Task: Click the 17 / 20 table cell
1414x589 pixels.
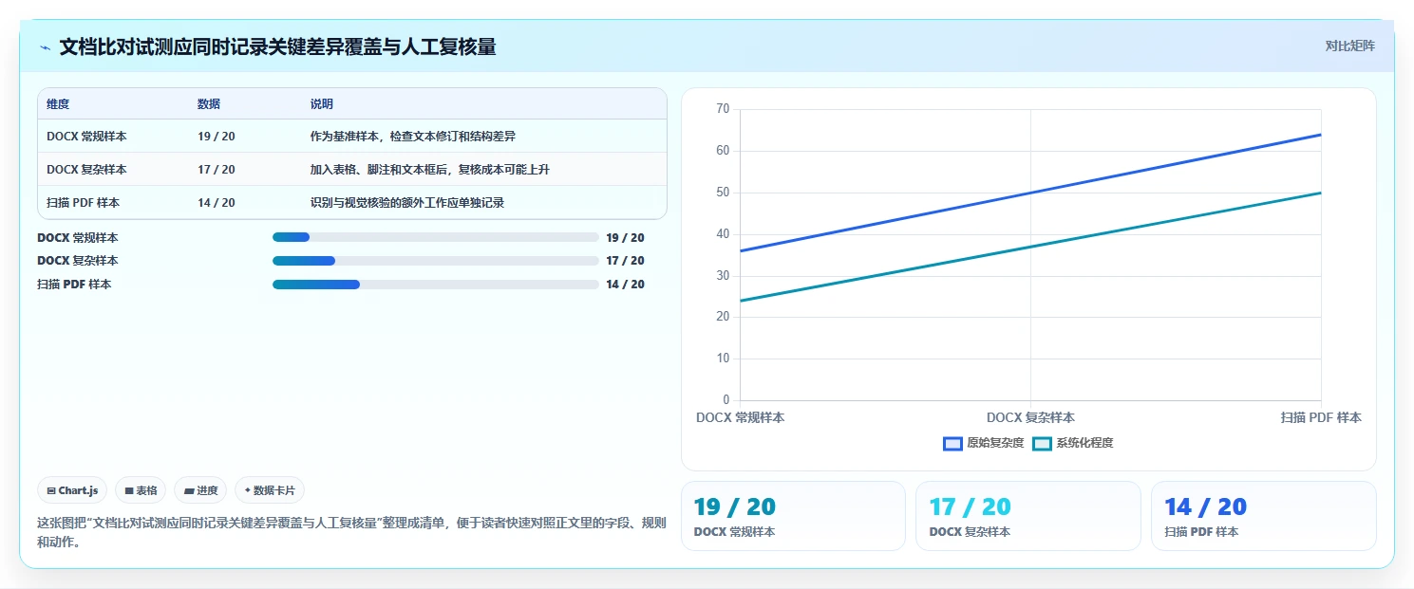Action: click(x=217, y=170)
